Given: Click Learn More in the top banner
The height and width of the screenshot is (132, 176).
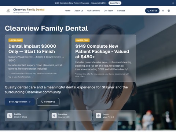Looking at the screenshot, I should tap(115, 3).
